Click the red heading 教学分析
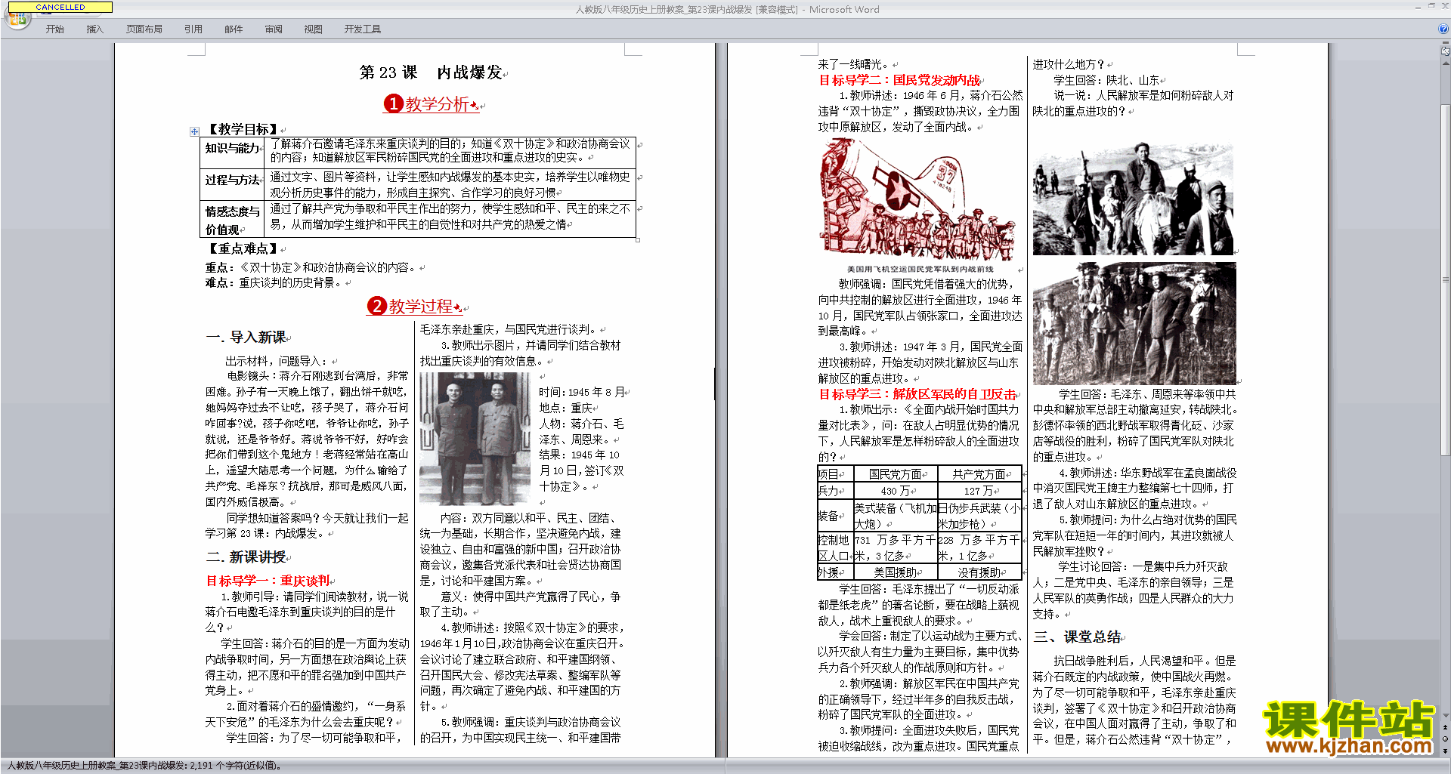This screenshot has height=774, width=1451. click(x=437, y=104)
